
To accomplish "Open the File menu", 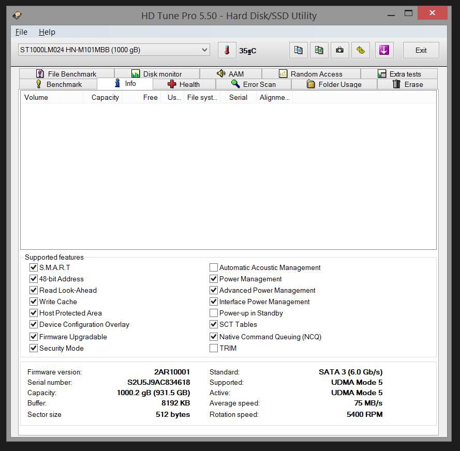I will click(x=21, y=32).
